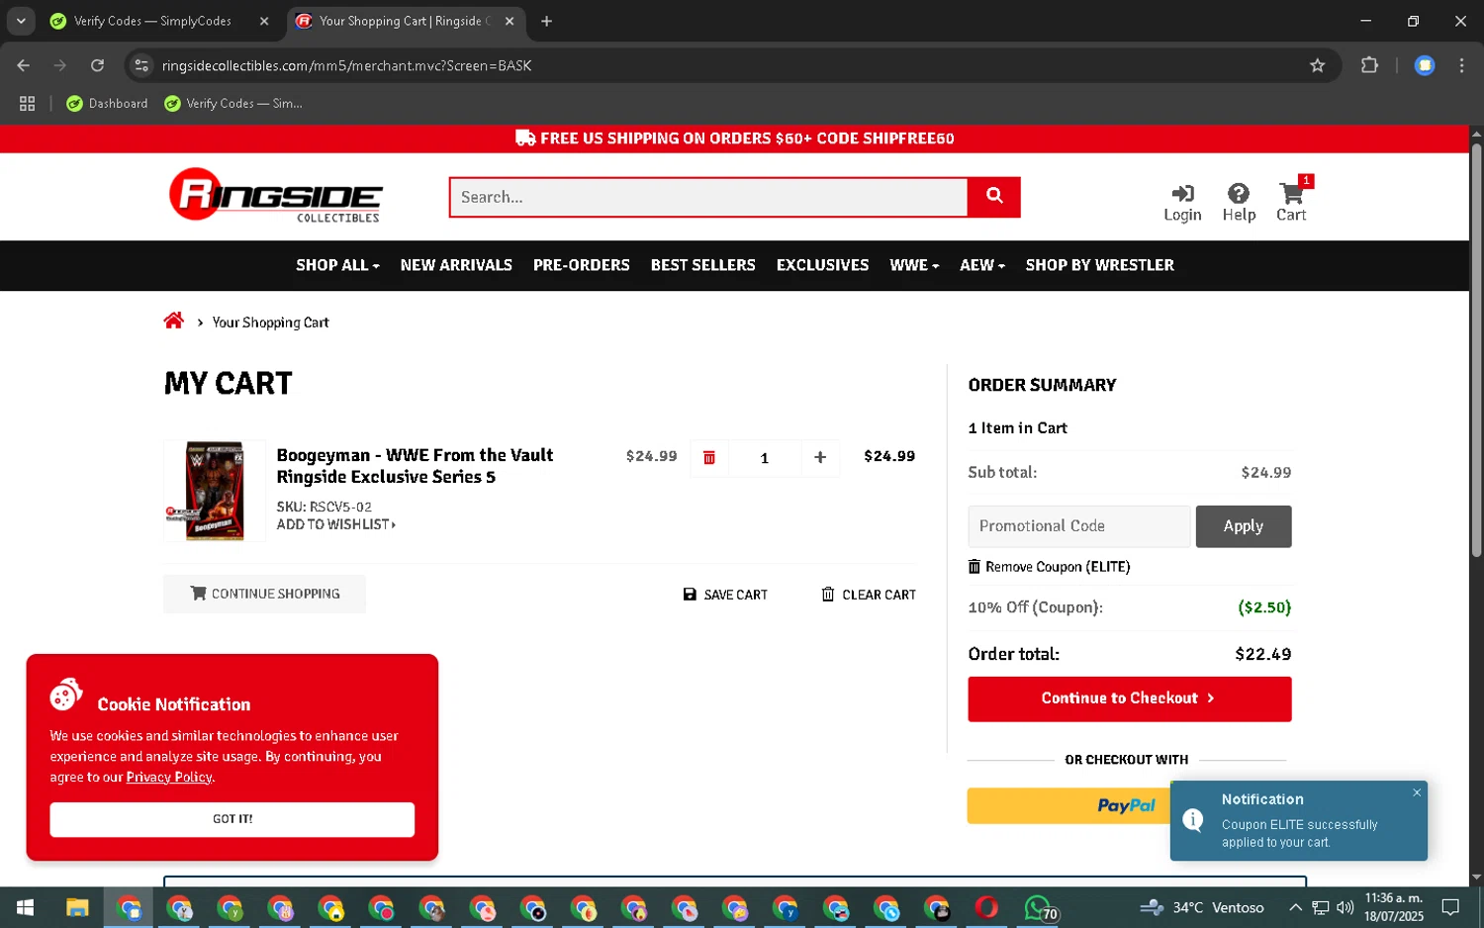The height and width of the screenshot is (928, 1484).
Task: Click Continue to Checkout
Action: click(x=1130, y=698)
